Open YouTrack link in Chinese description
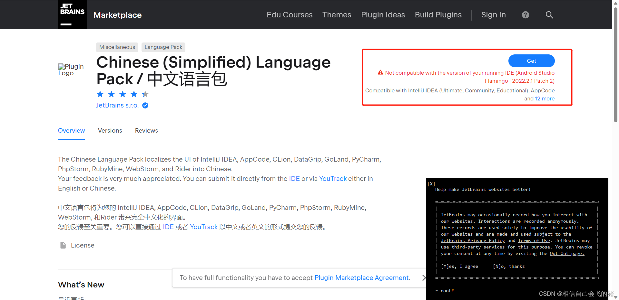This screenshot has height=300, width=619. coord(204,227)
